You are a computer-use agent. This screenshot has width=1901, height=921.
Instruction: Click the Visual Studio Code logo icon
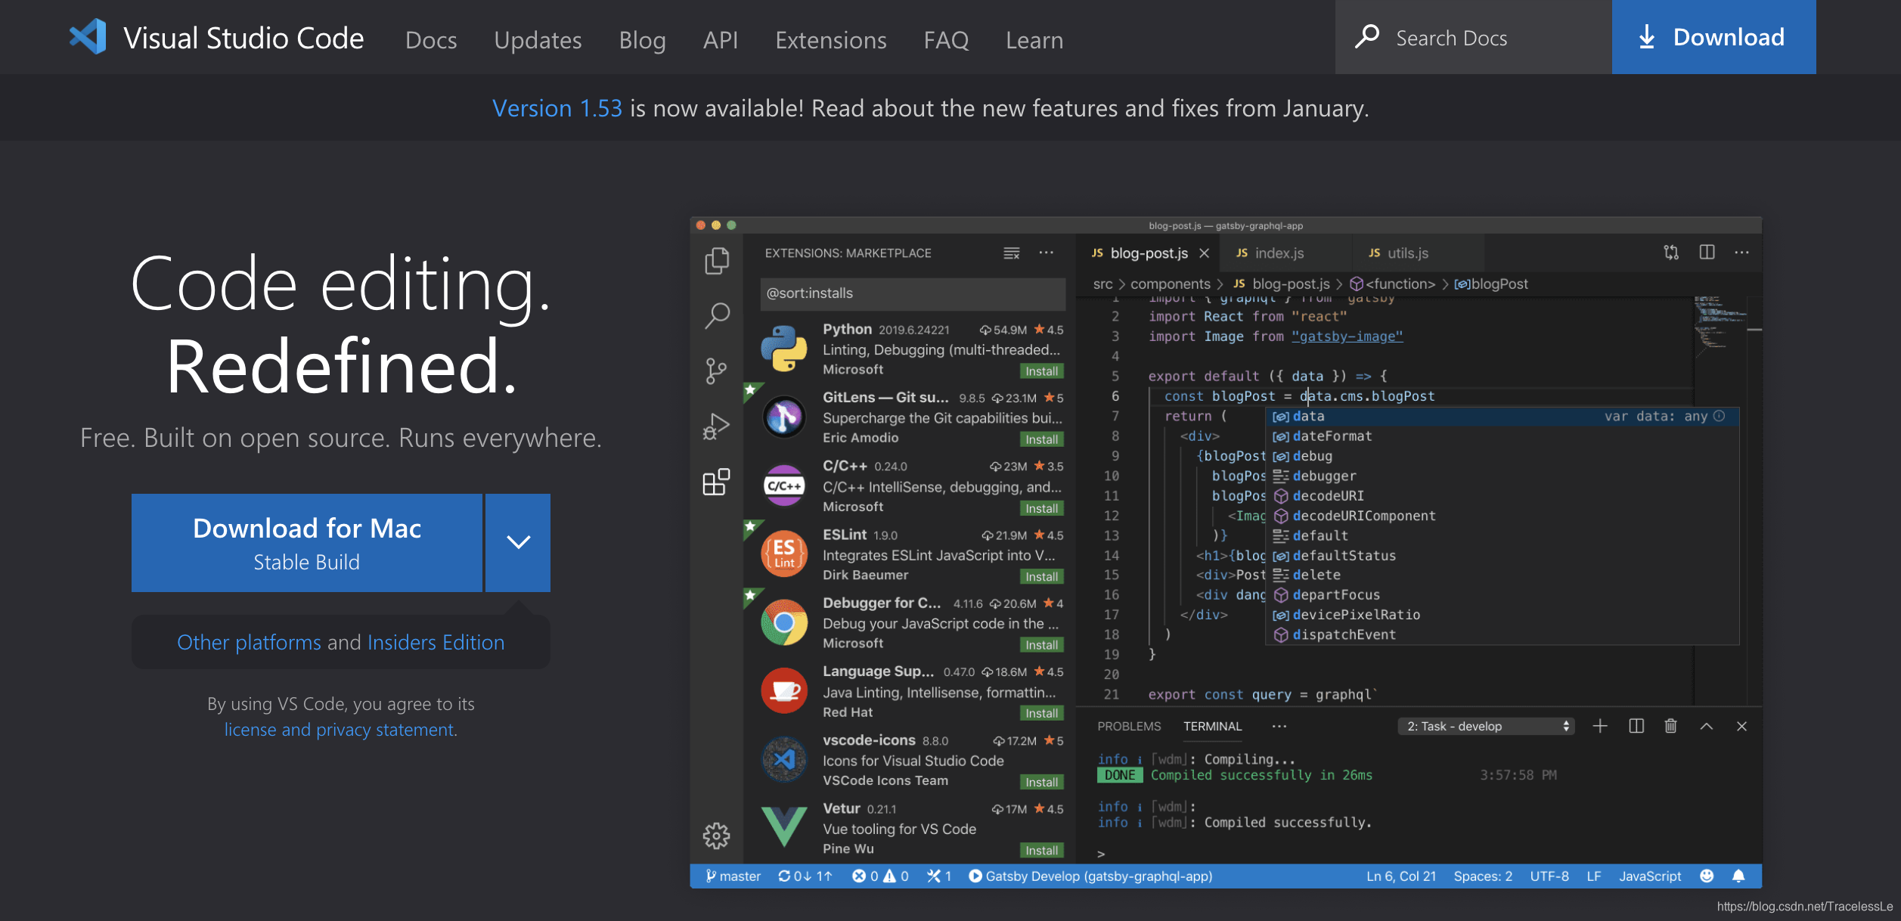[88, 37]
